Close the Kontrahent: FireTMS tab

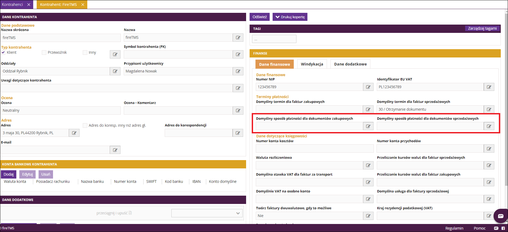[83, 5]
